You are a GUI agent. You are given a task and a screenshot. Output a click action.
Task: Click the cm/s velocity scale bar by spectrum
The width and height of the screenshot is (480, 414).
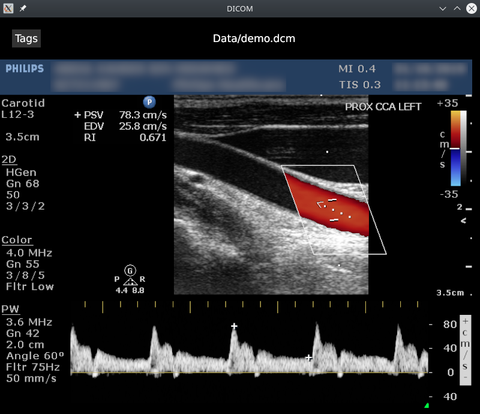(x=466, y=349)
